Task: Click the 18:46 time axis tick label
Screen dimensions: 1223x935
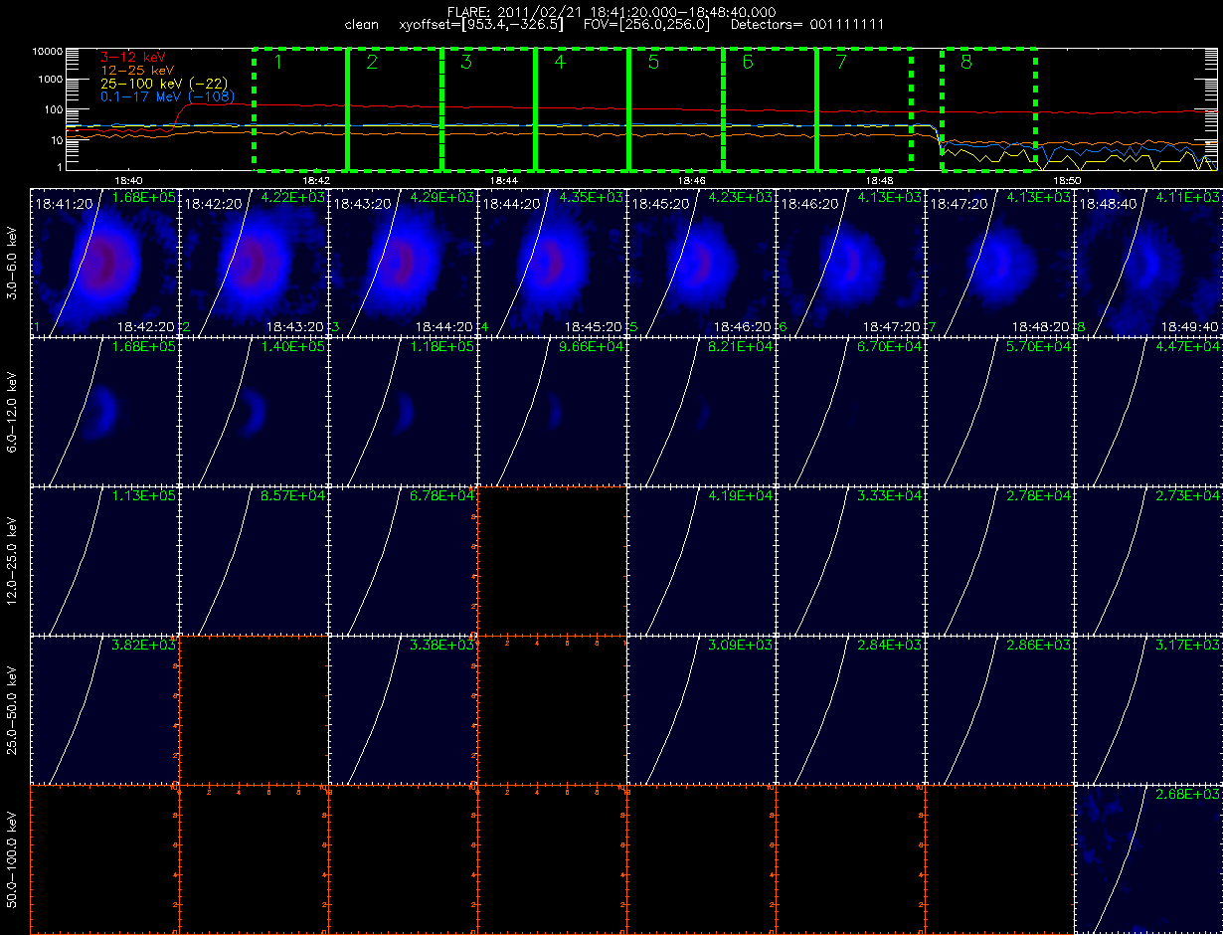Action: [x=692, y=181]
